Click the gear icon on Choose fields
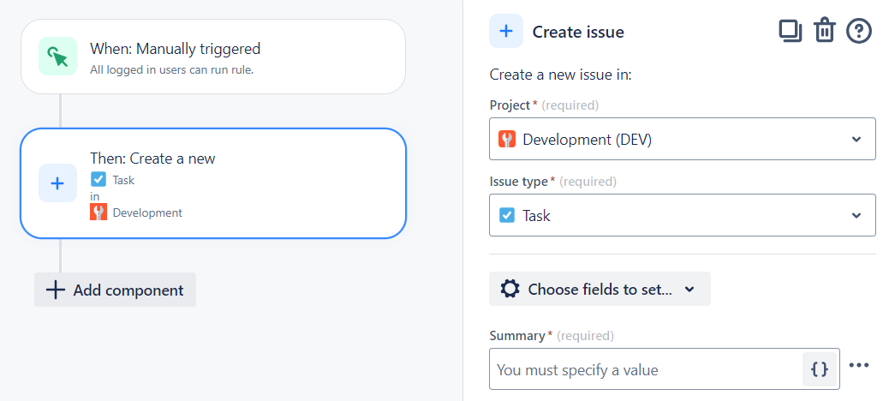Viewport: 895px width, 401px height. (510, 289)
